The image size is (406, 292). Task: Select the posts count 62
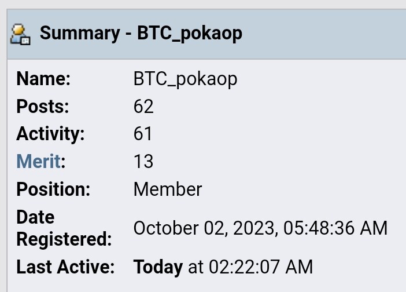point(143,107)
